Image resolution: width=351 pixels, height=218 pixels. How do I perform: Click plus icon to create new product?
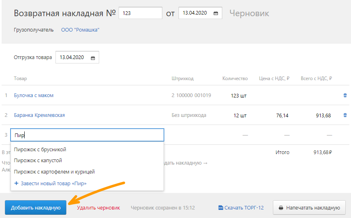pyautogui.click(x=16, y=183)
